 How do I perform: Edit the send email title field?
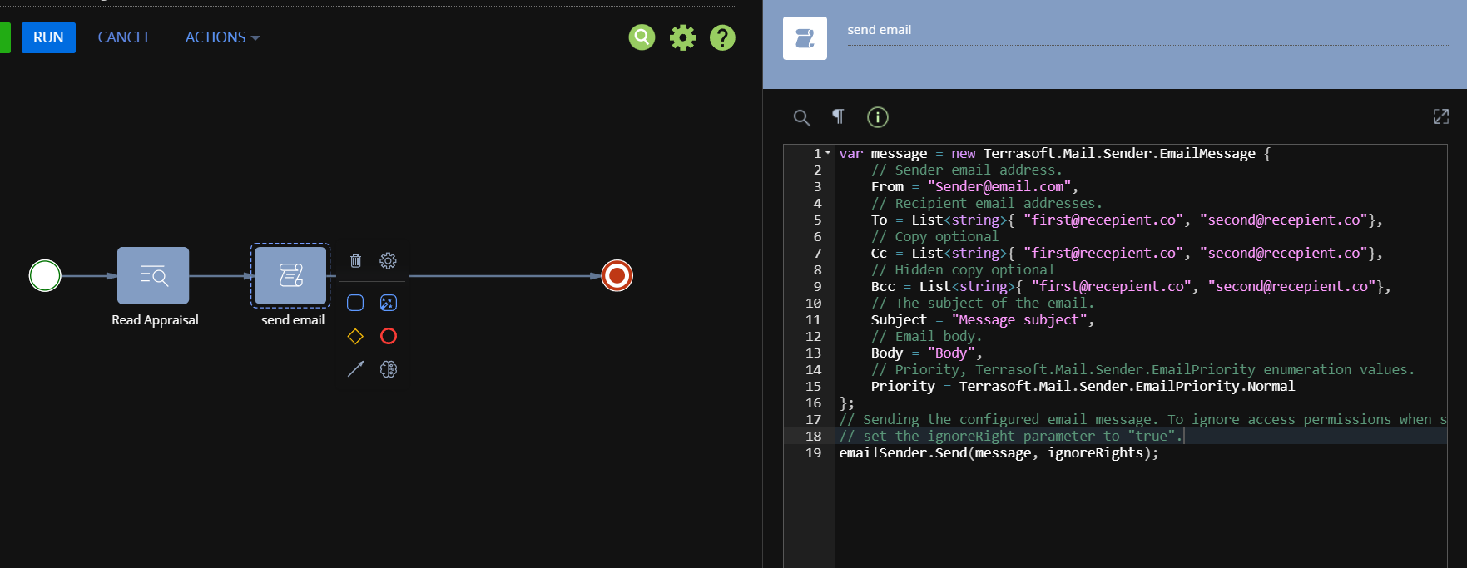pyautogui.click(x=1147, y=31)
